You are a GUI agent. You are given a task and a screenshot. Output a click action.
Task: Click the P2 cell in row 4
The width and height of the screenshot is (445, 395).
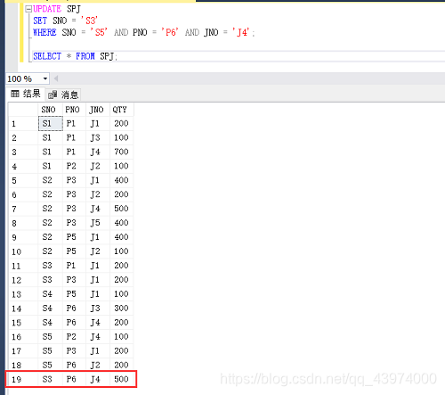tap(74, 166)
